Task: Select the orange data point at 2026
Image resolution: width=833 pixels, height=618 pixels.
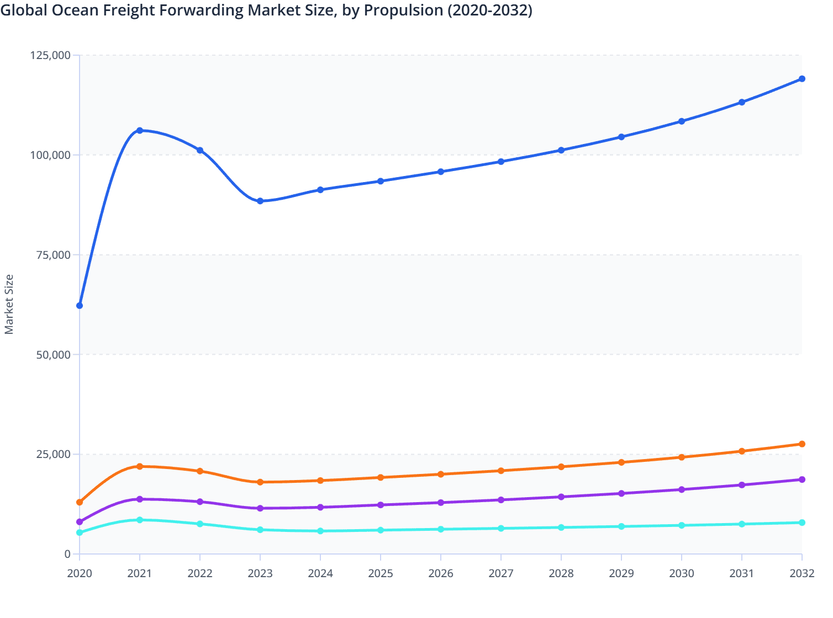Action: (441, 474)
